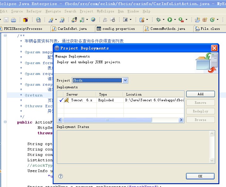
Task: Click the deployments table horizontal scrollbar thumb
Action: click(107, 120)
